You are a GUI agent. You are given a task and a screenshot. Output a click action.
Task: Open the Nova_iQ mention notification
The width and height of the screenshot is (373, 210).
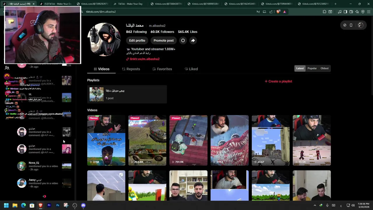click(44, 166)
